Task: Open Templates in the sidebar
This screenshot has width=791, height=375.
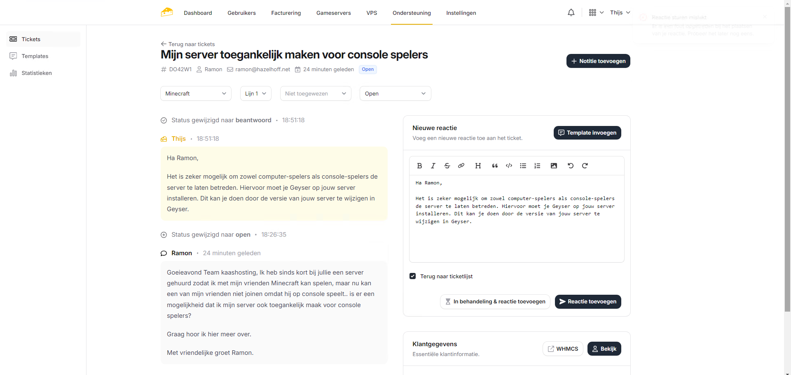Action: coord(35,56)
